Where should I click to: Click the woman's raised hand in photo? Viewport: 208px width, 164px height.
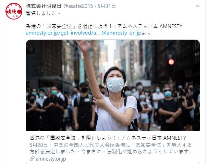pos(84,46)
